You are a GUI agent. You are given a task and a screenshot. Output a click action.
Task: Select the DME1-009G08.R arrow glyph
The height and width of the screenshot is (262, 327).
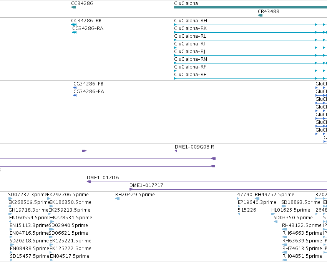176,151
